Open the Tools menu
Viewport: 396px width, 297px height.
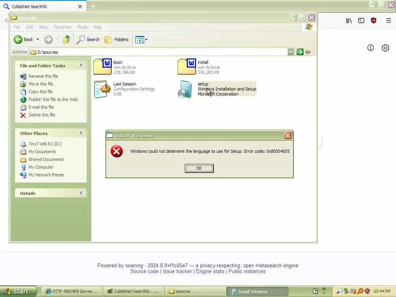tap(82, 27)
